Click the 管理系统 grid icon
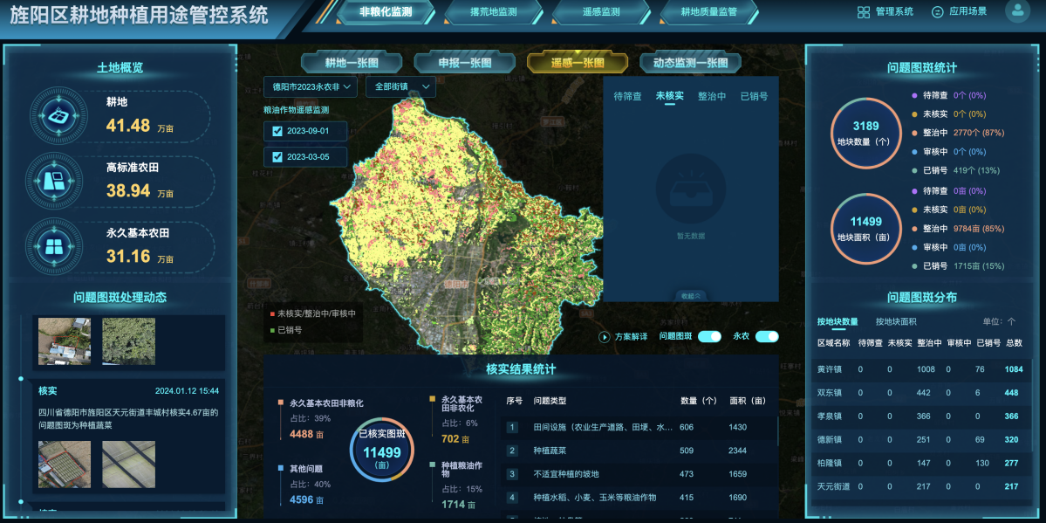This screenshot has height=523, width=1046. 863,12
